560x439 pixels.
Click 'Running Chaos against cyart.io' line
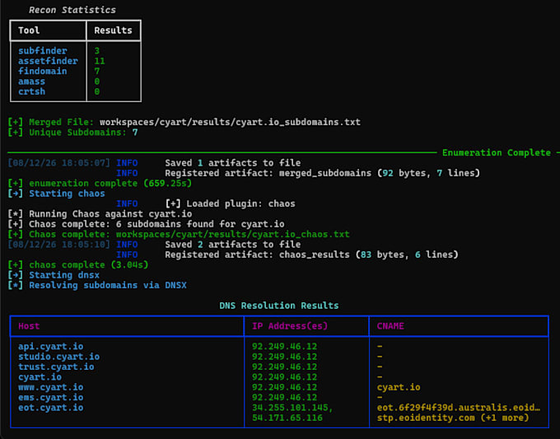pos(100,214)
